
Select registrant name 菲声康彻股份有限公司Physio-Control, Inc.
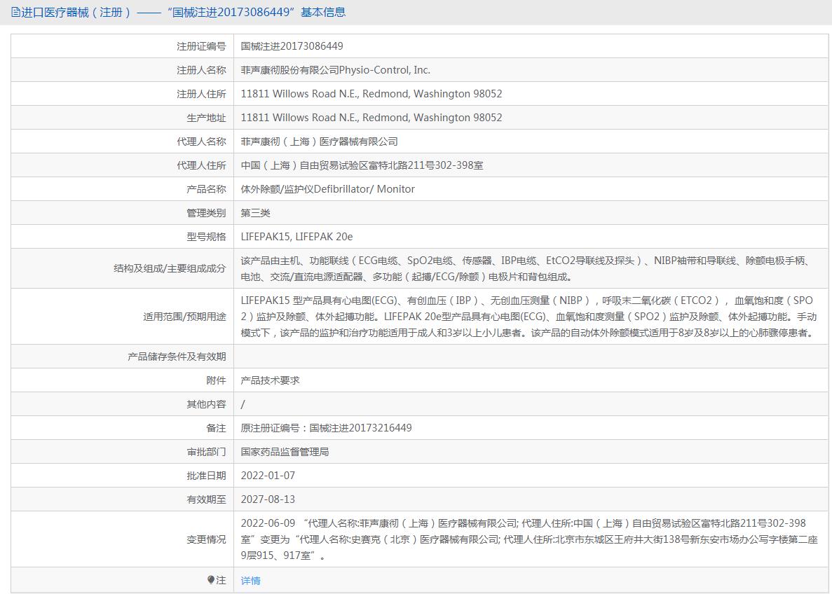click(x=335, y=70)
